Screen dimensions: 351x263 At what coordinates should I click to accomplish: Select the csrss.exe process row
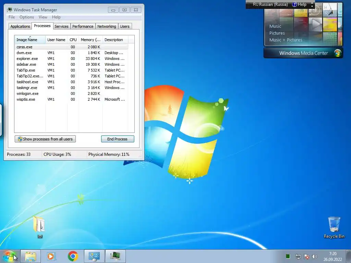(71, 47)
